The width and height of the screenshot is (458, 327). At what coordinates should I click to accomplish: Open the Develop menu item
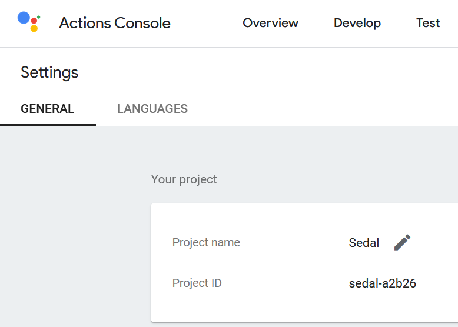pyautogui.click(x=357, y=24)
